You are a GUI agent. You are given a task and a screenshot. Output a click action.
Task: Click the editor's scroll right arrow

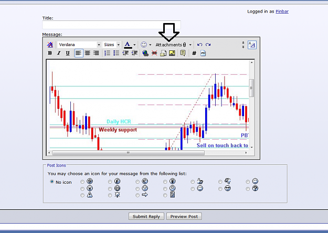click(246, 153)
